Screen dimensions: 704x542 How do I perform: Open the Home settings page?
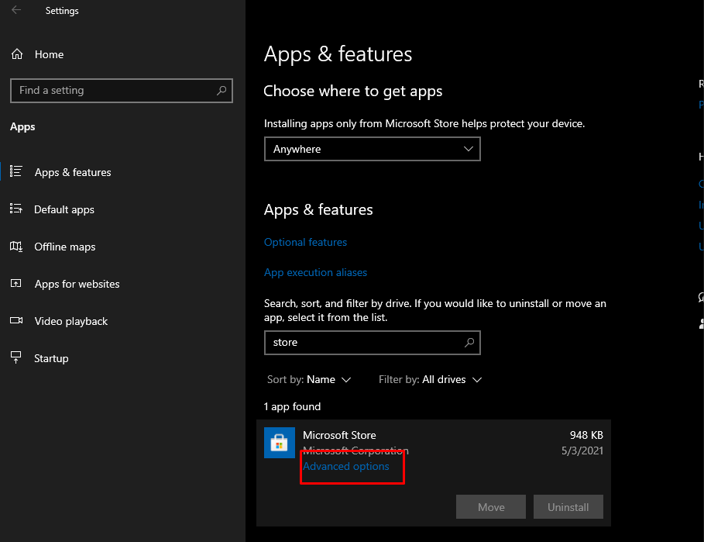pyautogui.click(x=50, y=54)
